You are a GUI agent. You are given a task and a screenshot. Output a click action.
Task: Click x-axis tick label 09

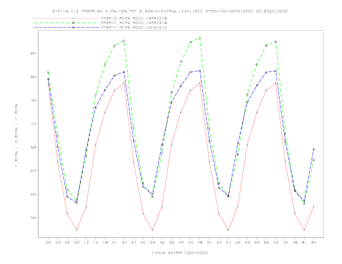pyautogui.click(x=76, y=242)
